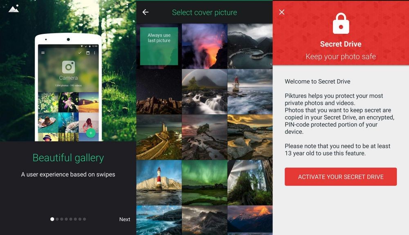The image size is (409, 235).
Task: Choose the starry night castle ruins photo
Action: coord(159,92)
